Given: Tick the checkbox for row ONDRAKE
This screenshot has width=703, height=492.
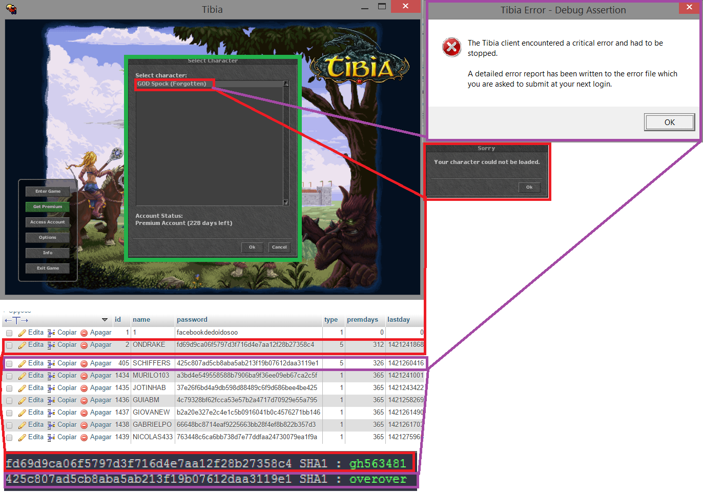Looking at the screenshot, I should tap(9, 345).
